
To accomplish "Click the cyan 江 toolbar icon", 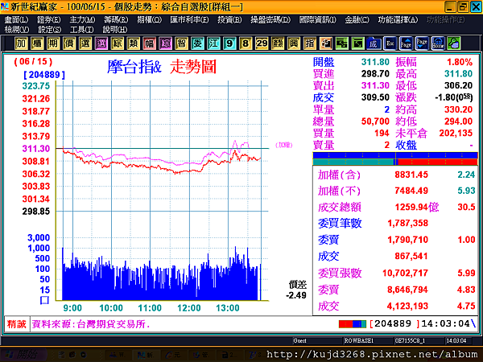I will tap(213, 43).
